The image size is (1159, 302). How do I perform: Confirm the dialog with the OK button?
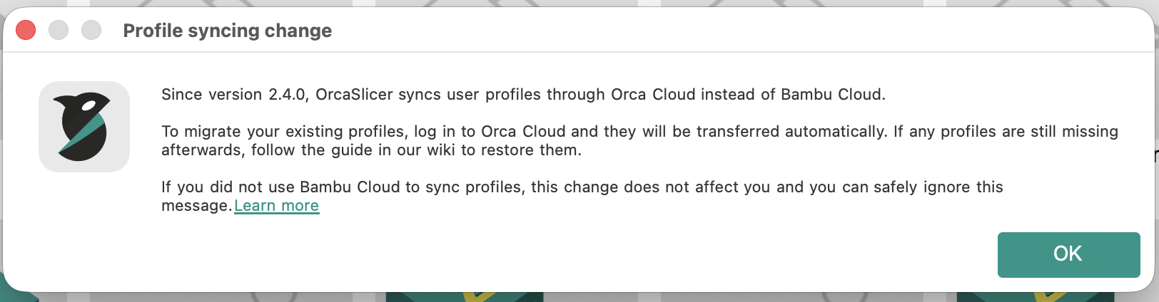coord(1068,254)
